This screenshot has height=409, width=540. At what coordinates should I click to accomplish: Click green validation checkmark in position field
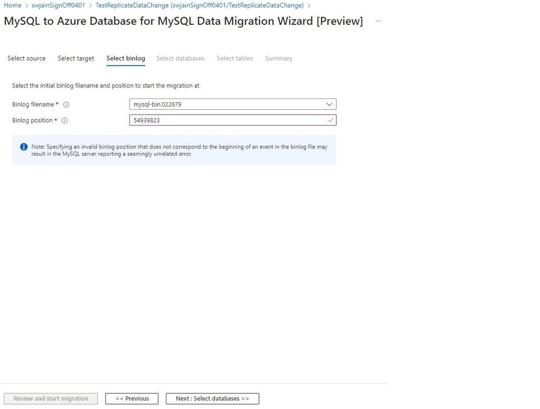(x=330, y=120)
